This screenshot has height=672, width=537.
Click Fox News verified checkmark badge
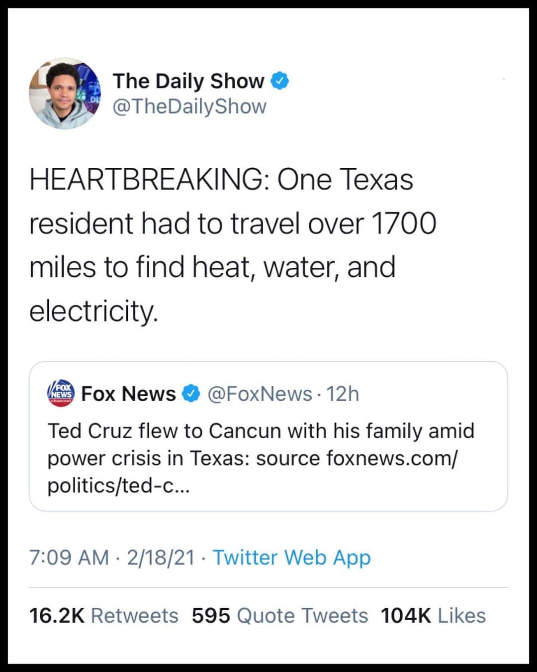(191, 394)
